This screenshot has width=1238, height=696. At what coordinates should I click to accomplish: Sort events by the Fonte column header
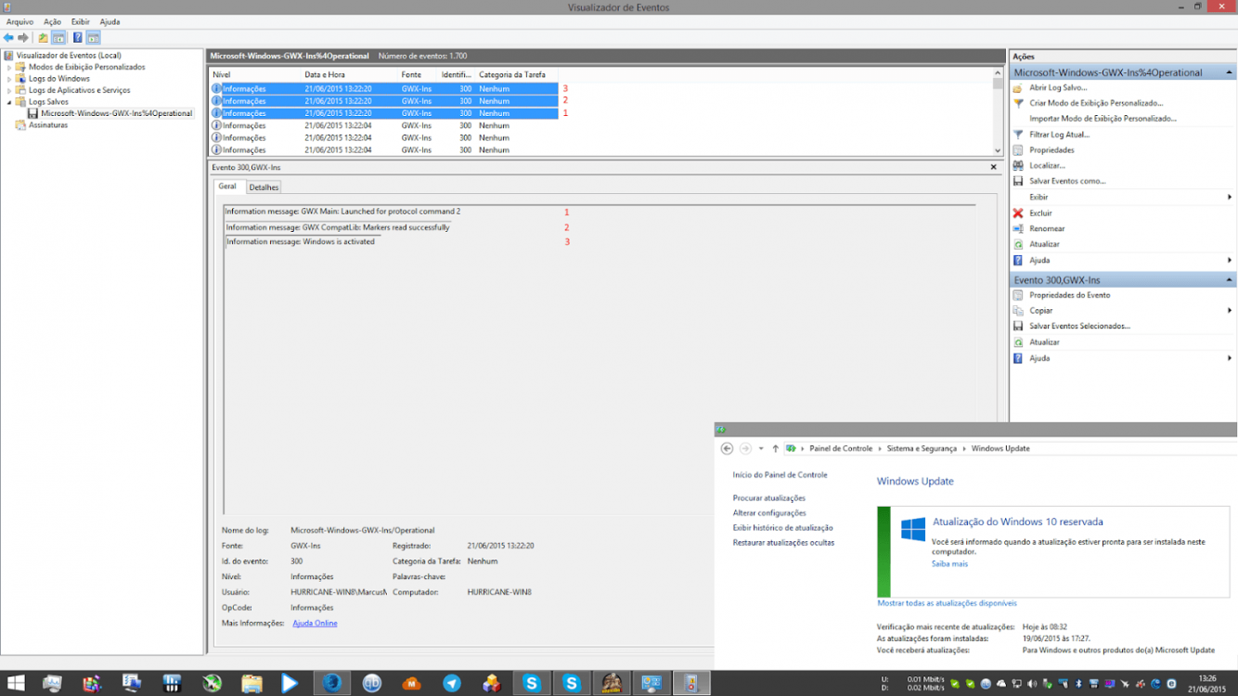pyautogui.click(x=418, y=74)
